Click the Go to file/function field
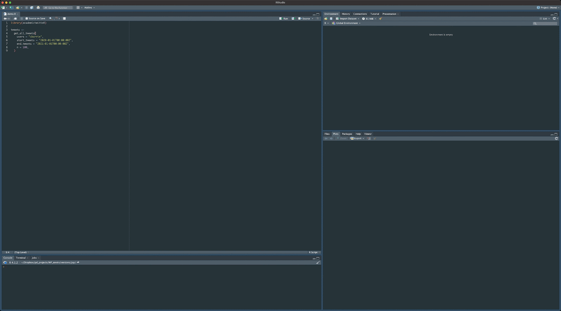This screenshot has width=561, height=311. point(58,8)
